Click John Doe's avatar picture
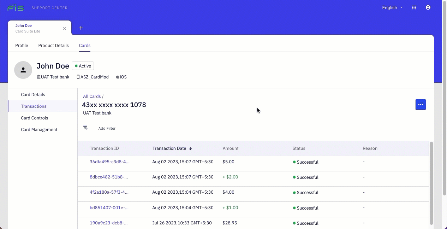Image resolution: width=447 pixels, height=229 pixels. 23,70
